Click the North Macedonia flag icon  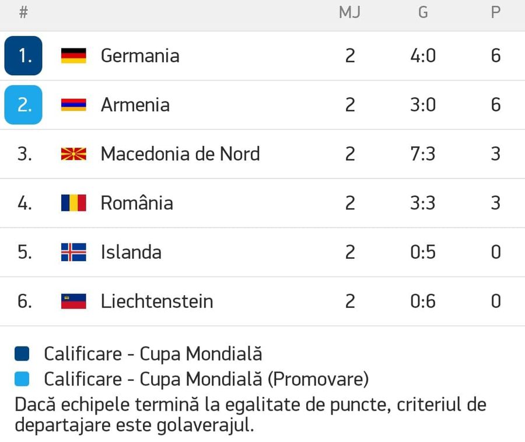pos(73,154)
